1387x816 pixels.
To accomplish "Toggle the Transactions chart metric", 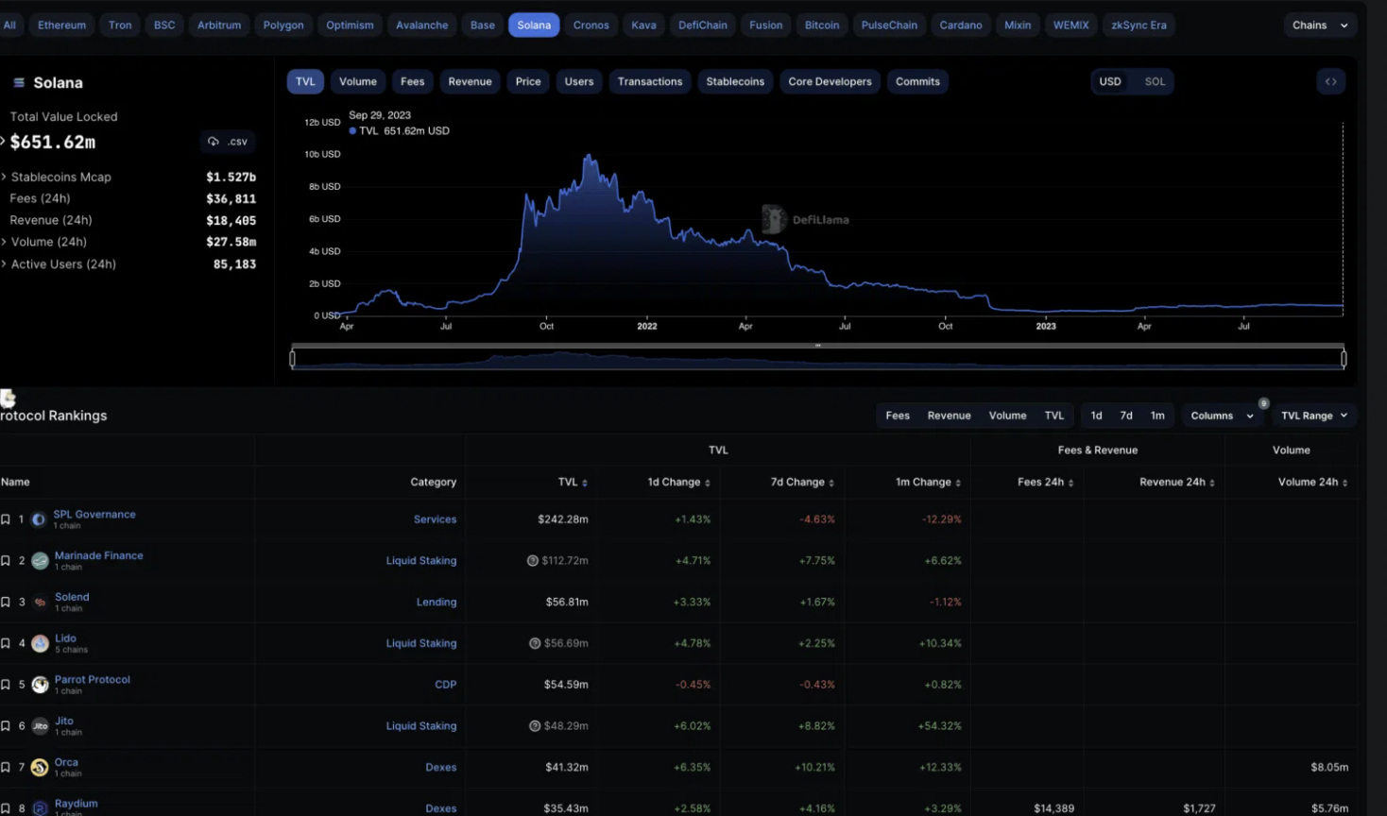I will (x=650, y=82).
